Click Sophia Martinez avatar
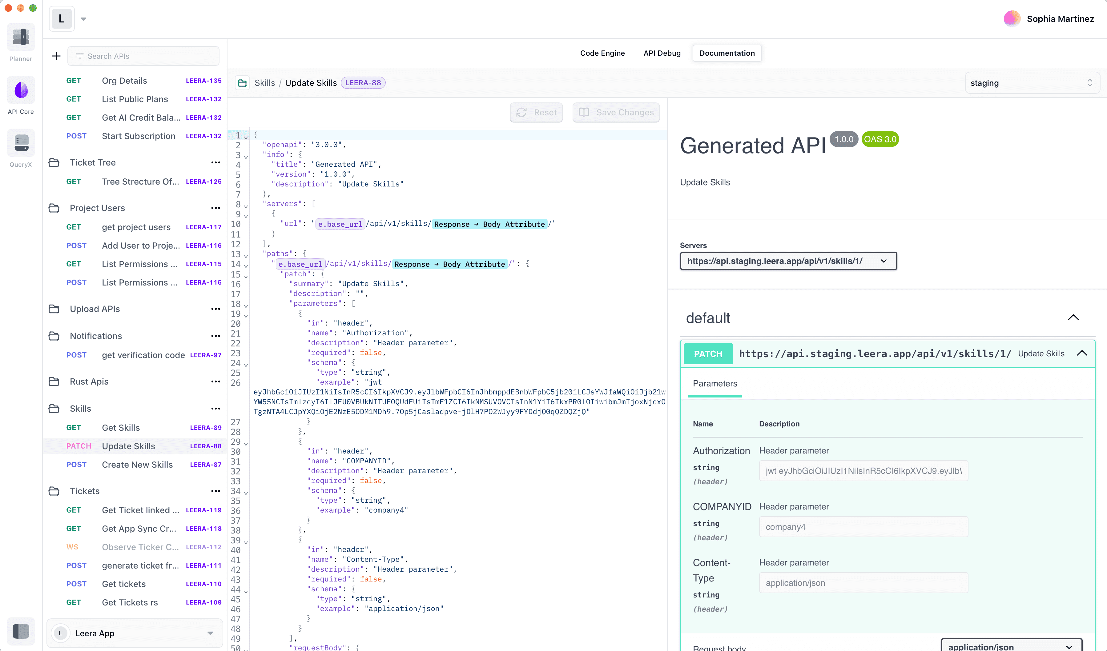1107x651 pixels. tap(1012, 18)
